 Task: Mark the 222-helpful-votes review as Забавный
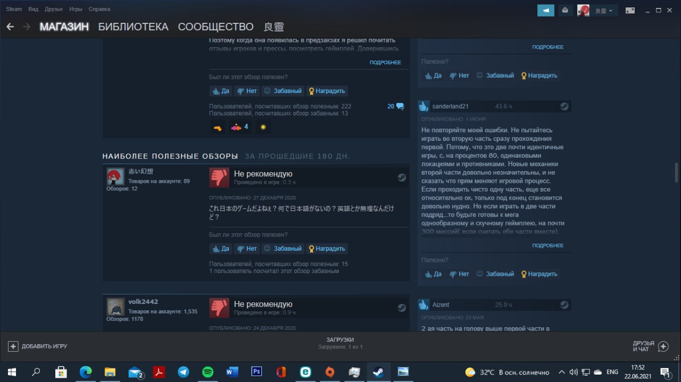pos(283,91)
